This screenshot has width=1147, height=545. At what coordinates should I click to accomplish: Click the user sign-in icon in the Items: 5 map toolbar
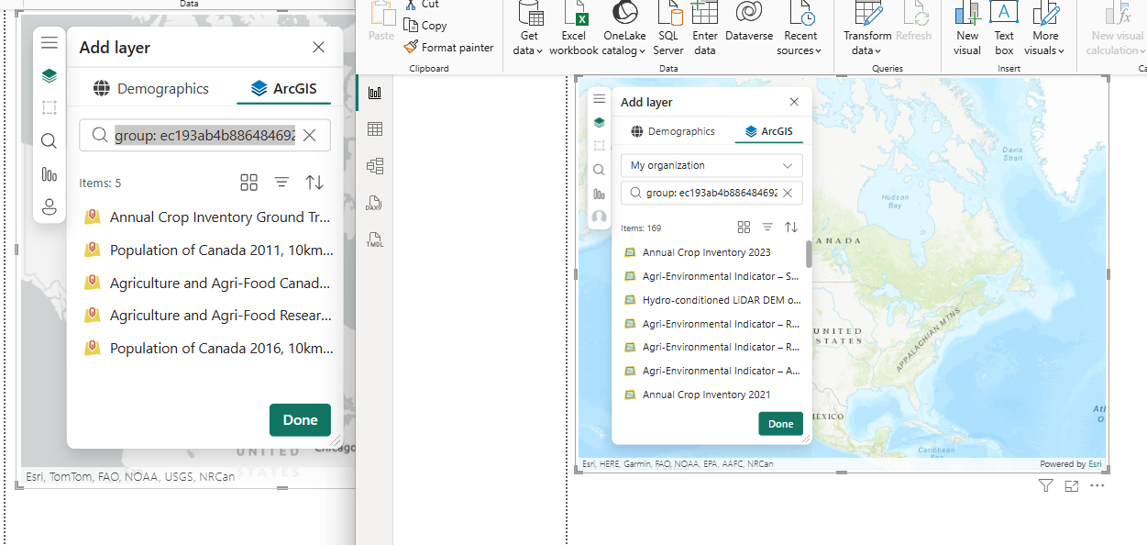coord(50,207)
